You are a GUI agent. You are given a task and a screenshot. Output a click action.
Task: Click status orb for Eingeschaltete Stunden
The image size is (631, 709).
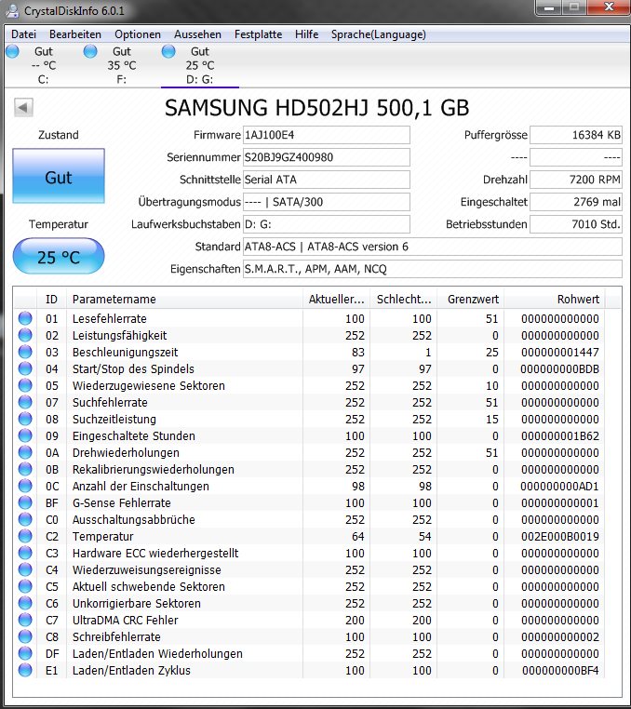pyautogui.click(x=25, y=435)
